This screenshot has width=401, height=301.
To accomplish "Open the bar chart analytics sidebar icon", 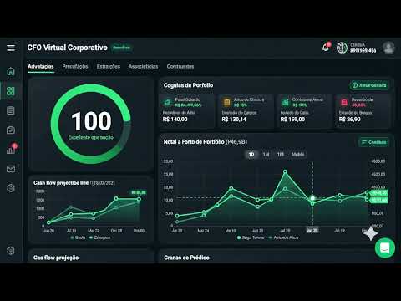I will (11, 150).
